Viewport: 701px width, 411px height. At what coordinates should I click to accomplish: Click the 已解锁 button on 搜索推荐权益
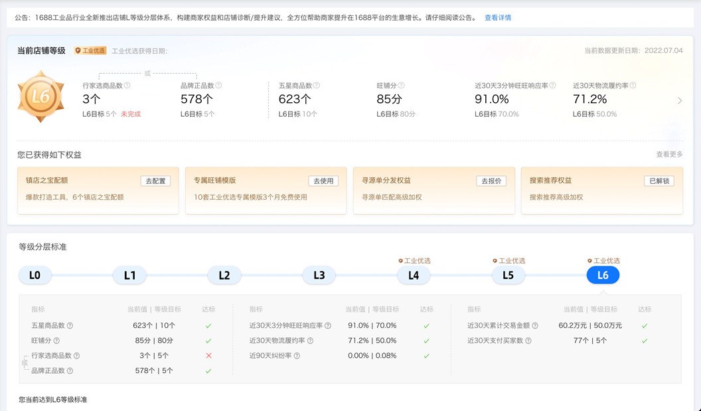[x=659, y=181]
